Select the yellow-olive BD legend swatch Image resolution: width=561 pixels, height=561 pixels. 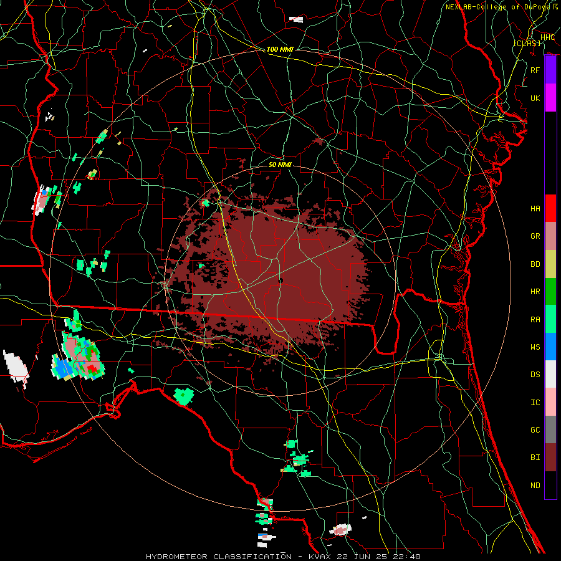(550, 264)
